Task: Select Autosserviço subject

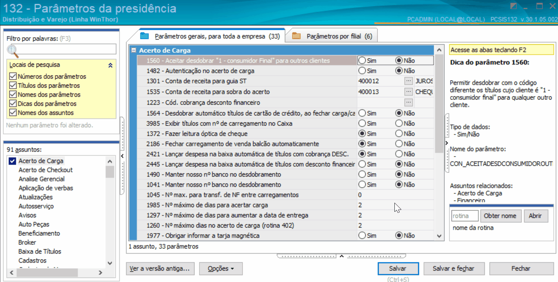Action: point(36,206)
